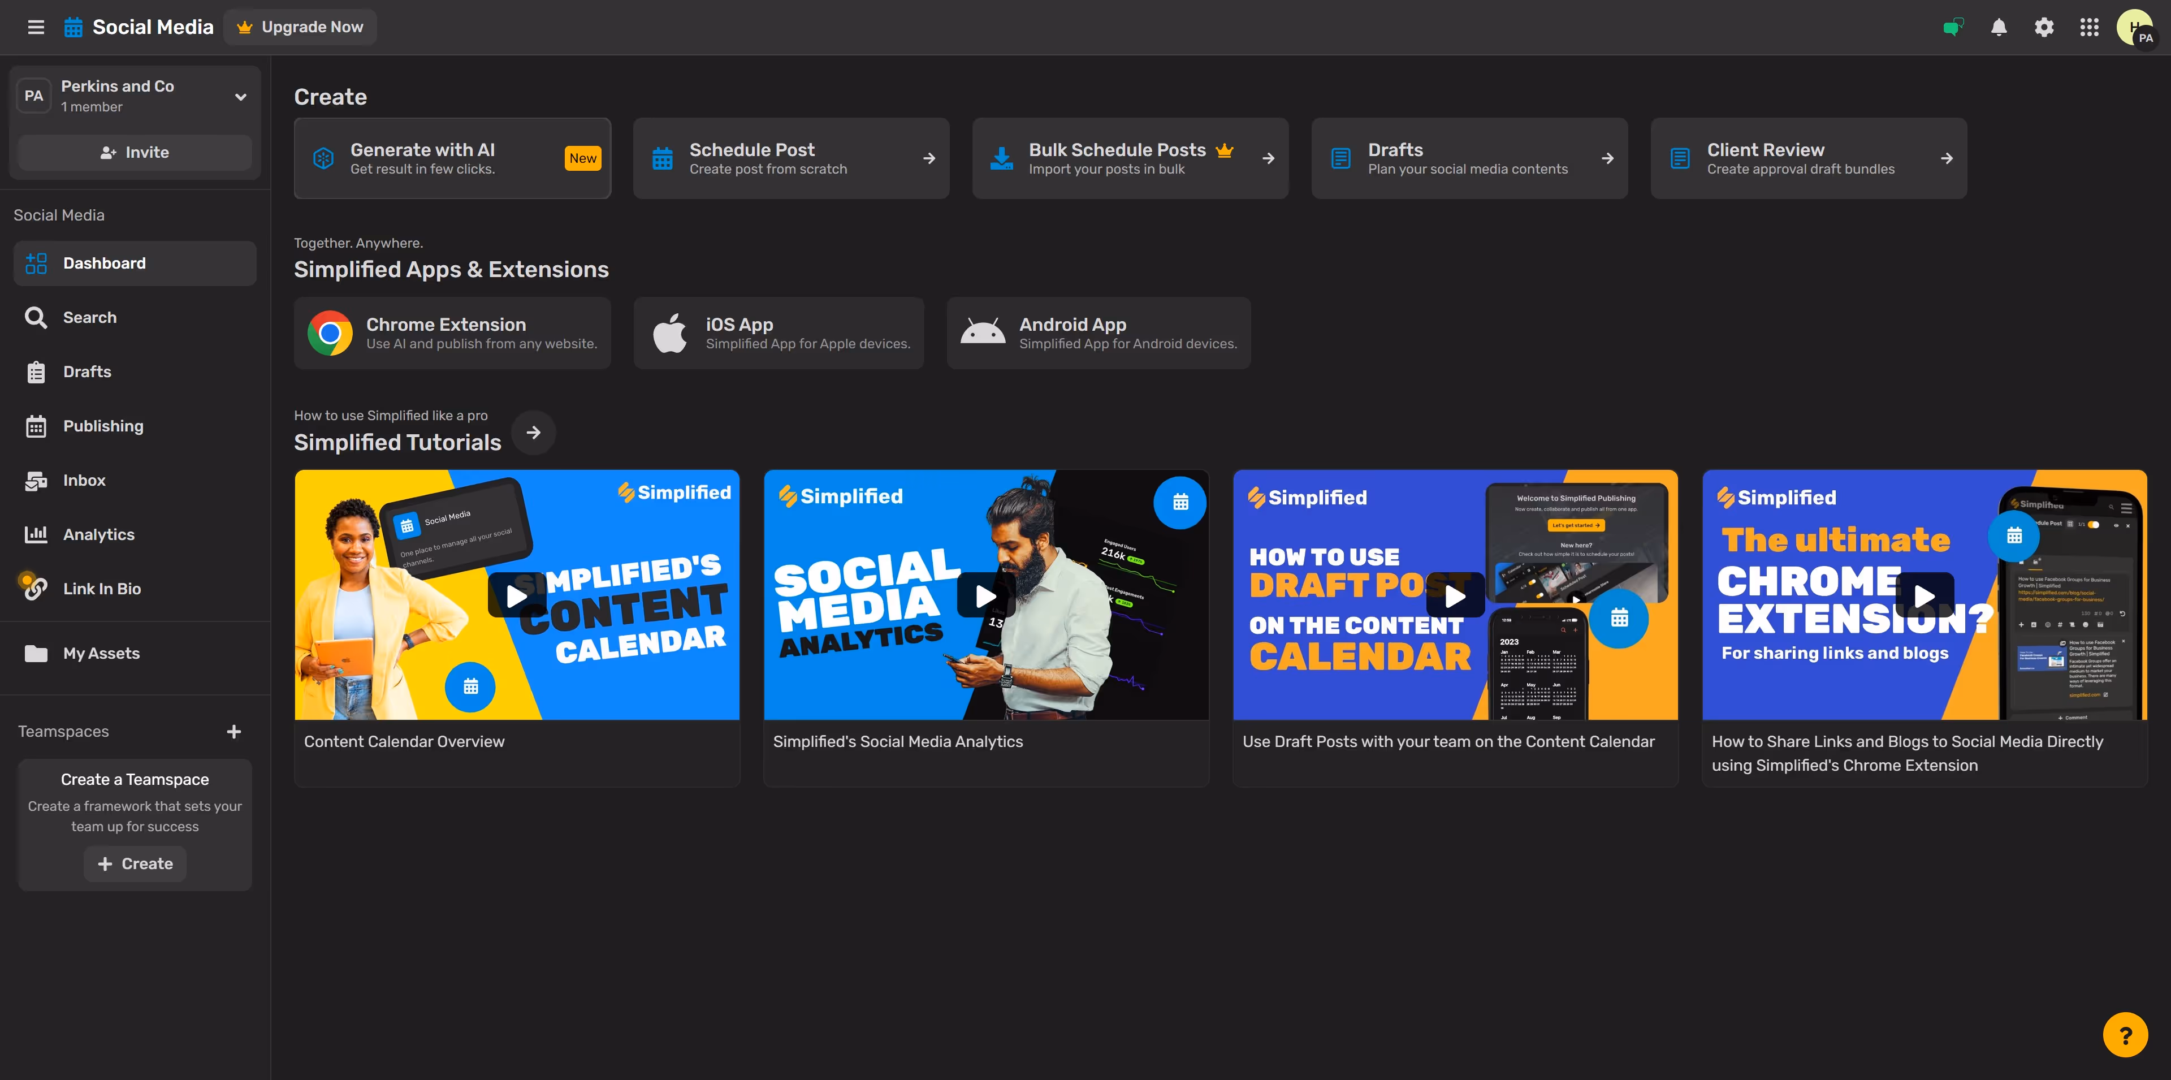Go to Analytics in the sidebar
Image resolution: width=2171 pixels, height=1080 pixels.
pos(98,534)
